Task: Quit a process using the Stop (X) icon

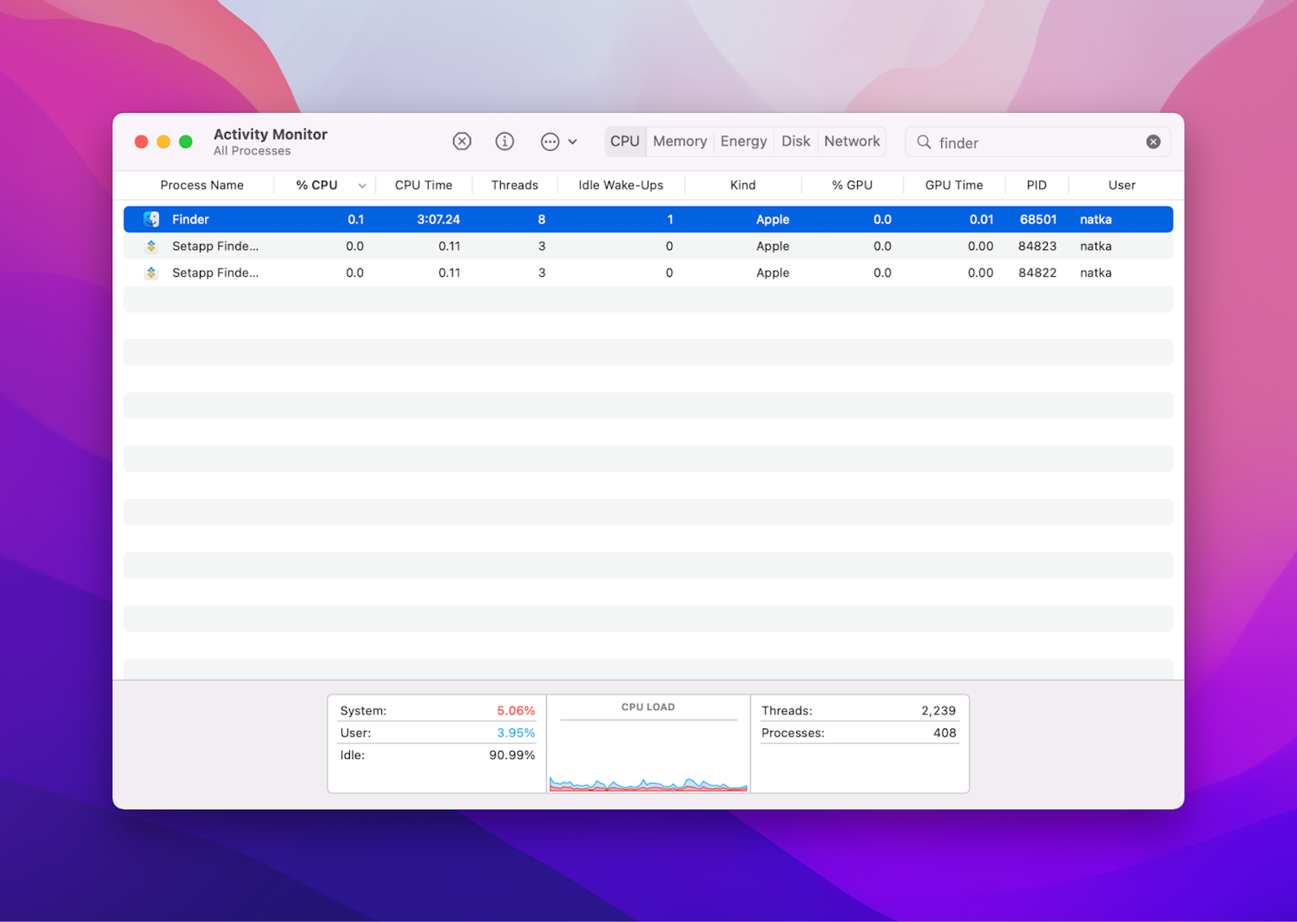Action: coord(462,141)
